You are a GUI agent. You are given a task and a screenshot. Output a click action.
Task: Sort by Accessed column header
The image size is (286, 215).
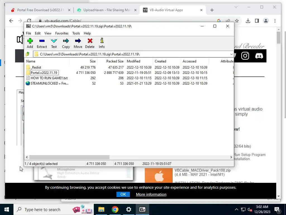click(x=195, y=61)
